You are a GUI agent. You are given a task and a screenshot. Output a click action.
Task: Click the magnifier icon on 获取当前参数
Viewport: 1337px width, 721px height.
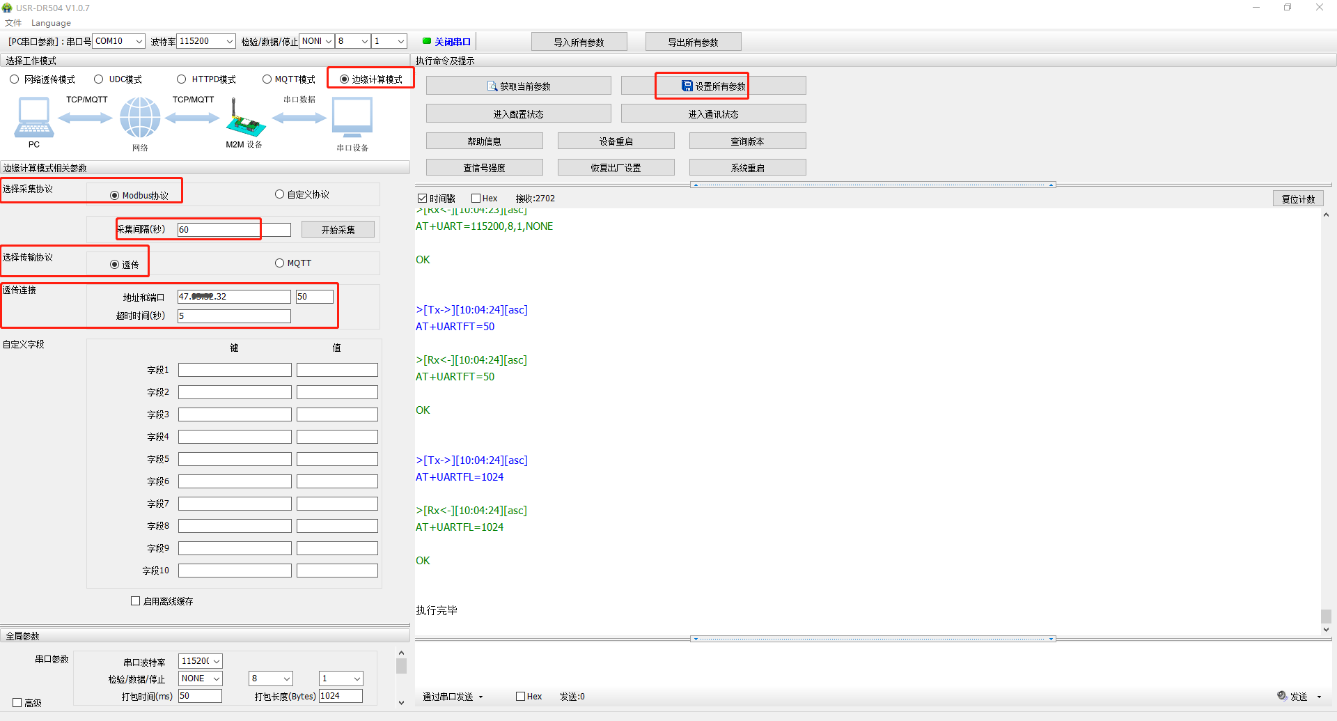pyautogui.click(x=492, y=86)
